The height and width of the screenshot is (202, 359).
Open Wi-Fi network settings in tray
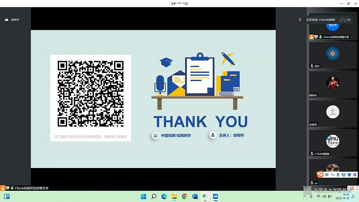tap(318, 196)
